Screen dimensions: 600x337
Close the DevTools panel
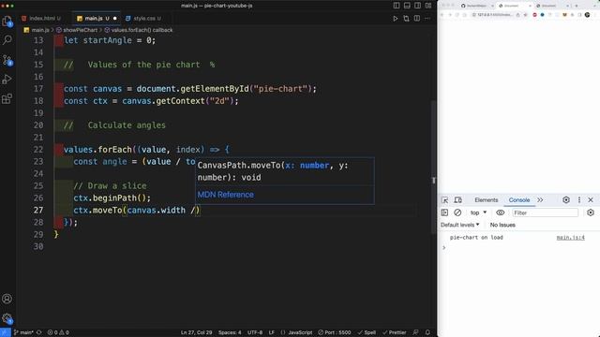tap(591, 199)
